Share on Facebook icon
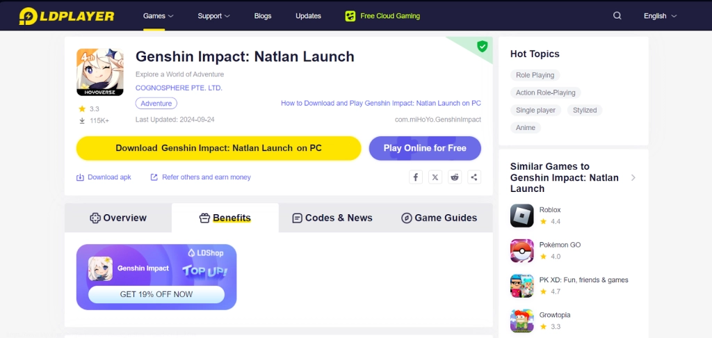This screenshot has height=338, width=712. 416,177
